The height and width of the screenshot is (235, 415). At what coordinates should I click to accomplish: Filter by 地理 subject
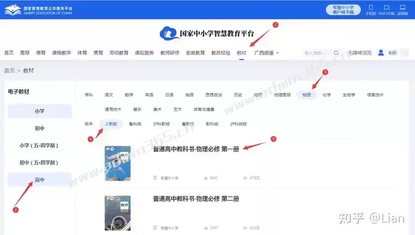[x=258, y=94]
